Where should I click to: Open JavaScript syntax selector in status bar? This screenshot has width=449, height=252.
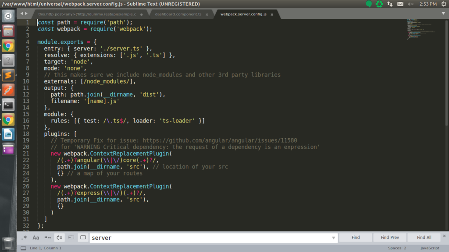(430, 248)
